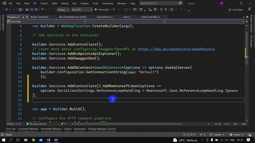Image resolution: width=255 pixels, height=143 pixels.
Task: Open Tab settings gear icon at tab strip right
Action: [247, 17]
